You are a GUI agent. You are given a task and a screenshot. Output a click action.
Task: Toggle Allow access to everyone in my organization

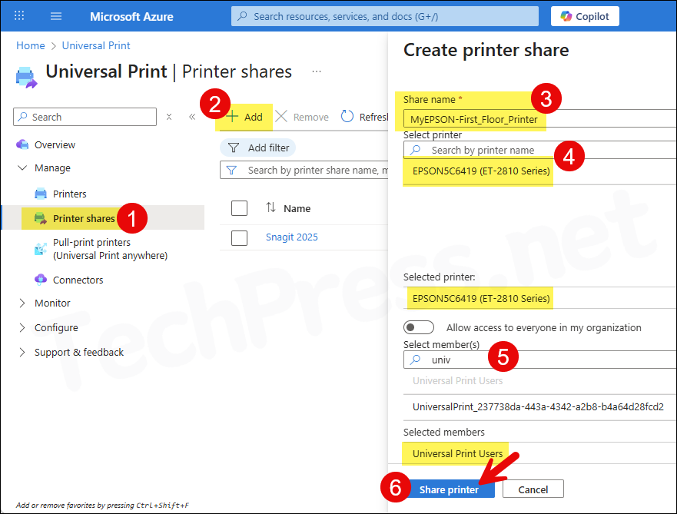click(x=419, y=327)
